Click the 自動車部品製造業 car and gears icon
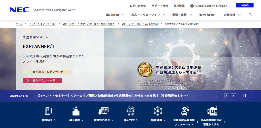 [185, 111]
